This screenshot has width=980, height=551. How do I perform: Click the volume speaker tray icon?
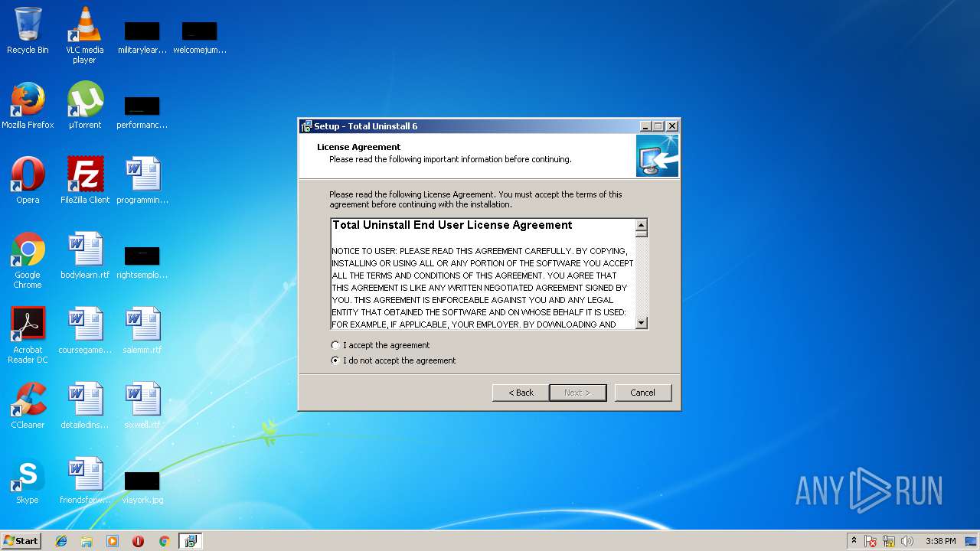907,541
